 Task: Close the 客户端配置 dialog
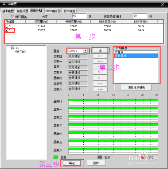(x=163, y=4)
